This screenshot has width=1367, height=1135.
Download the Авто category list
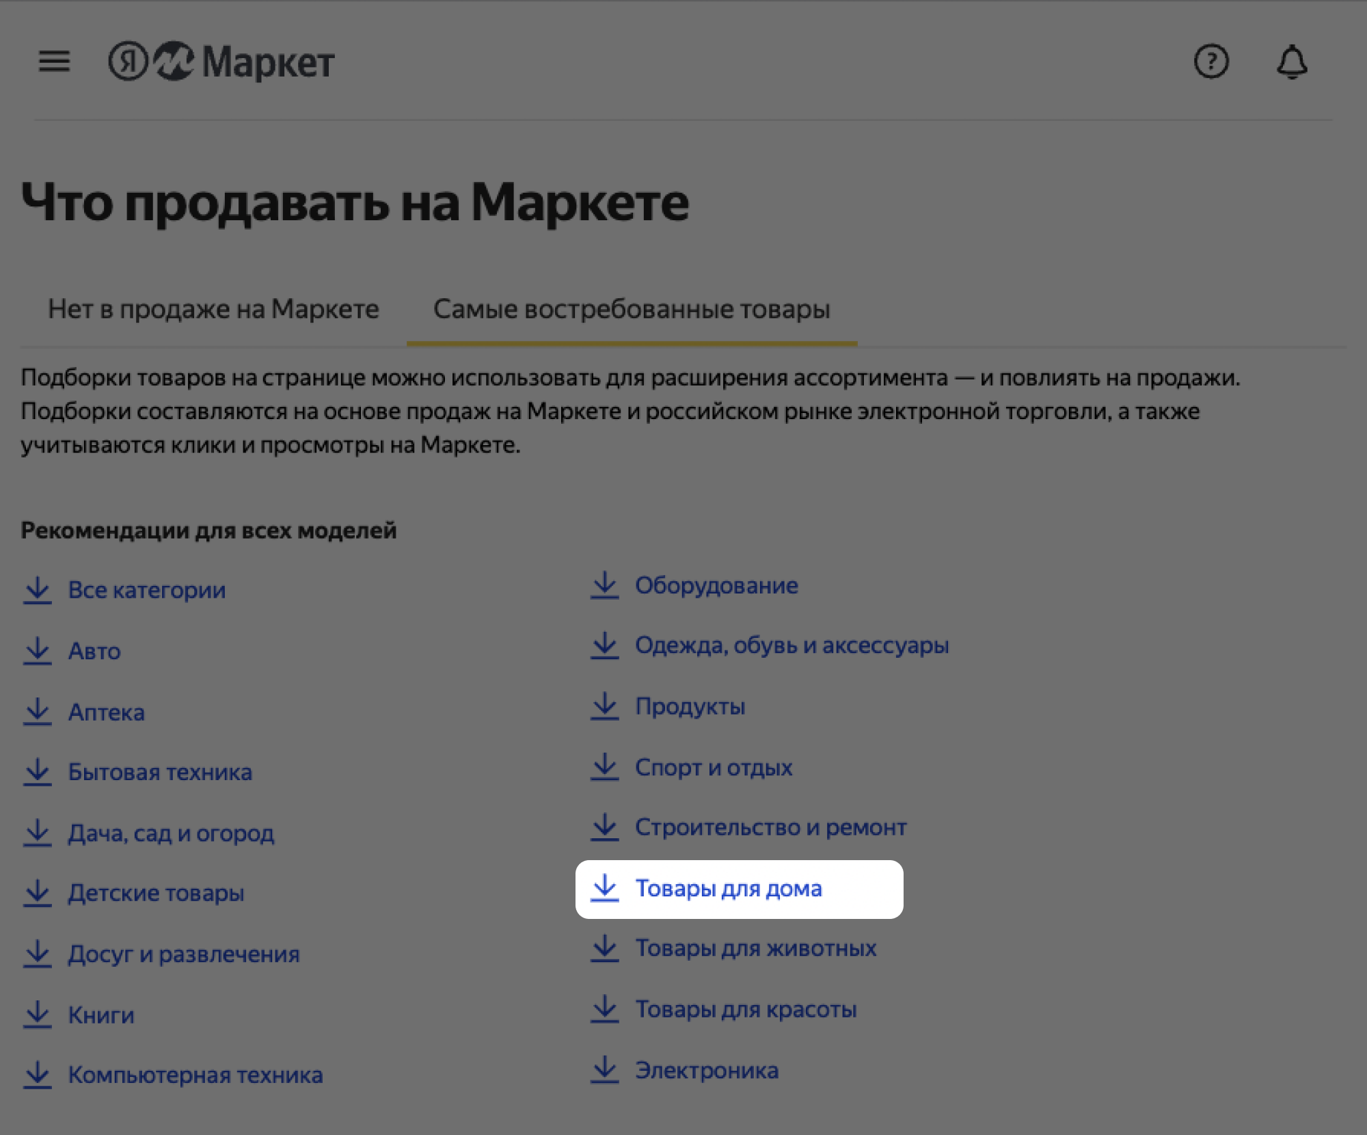coord(94,651)
